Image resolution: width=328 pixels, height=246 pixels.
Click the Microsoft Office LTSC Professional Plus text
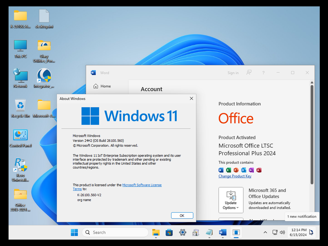click(x=247, y=149)
